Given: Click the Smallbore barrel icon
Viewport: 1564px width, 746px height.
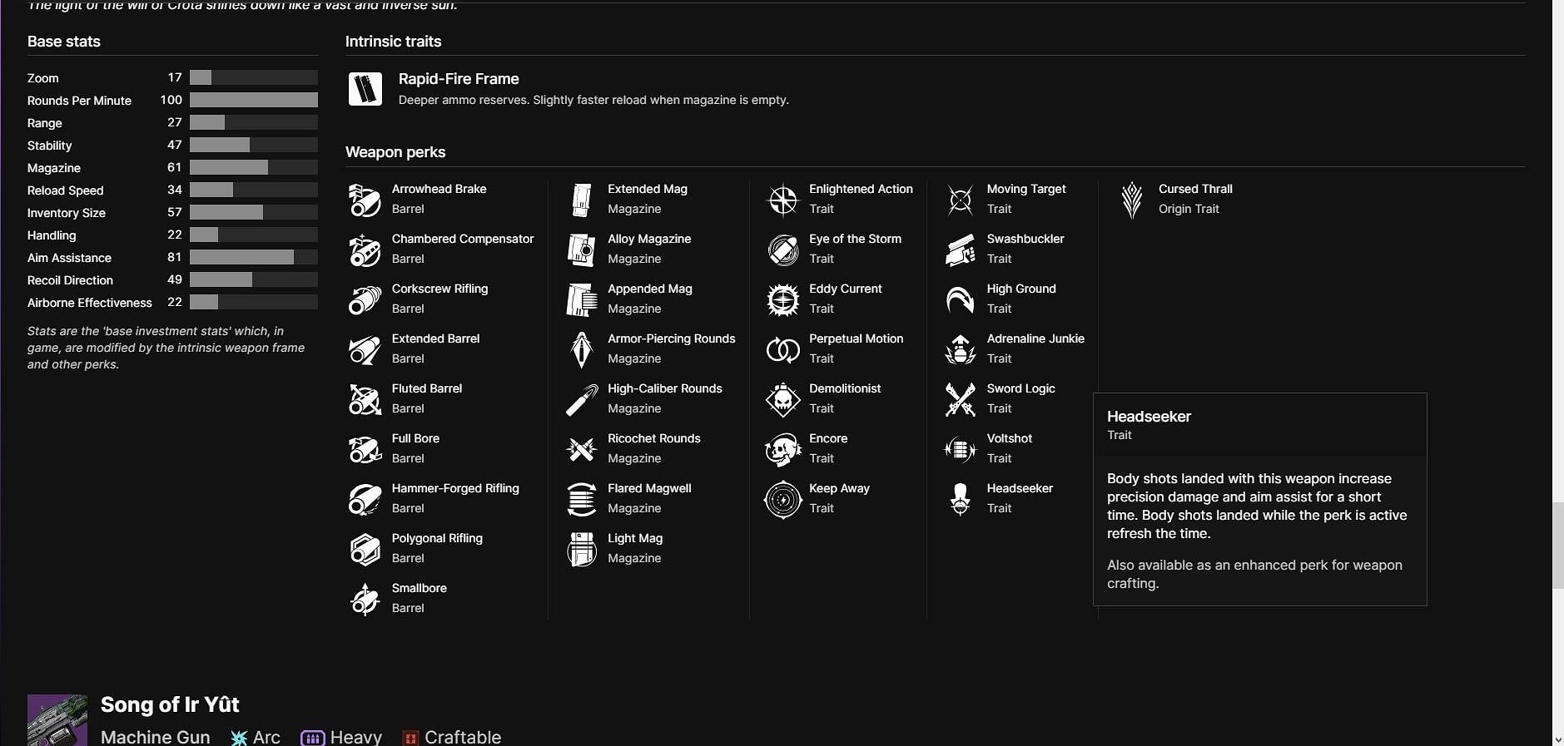Looking at the screenshot, I should (365, 600).
